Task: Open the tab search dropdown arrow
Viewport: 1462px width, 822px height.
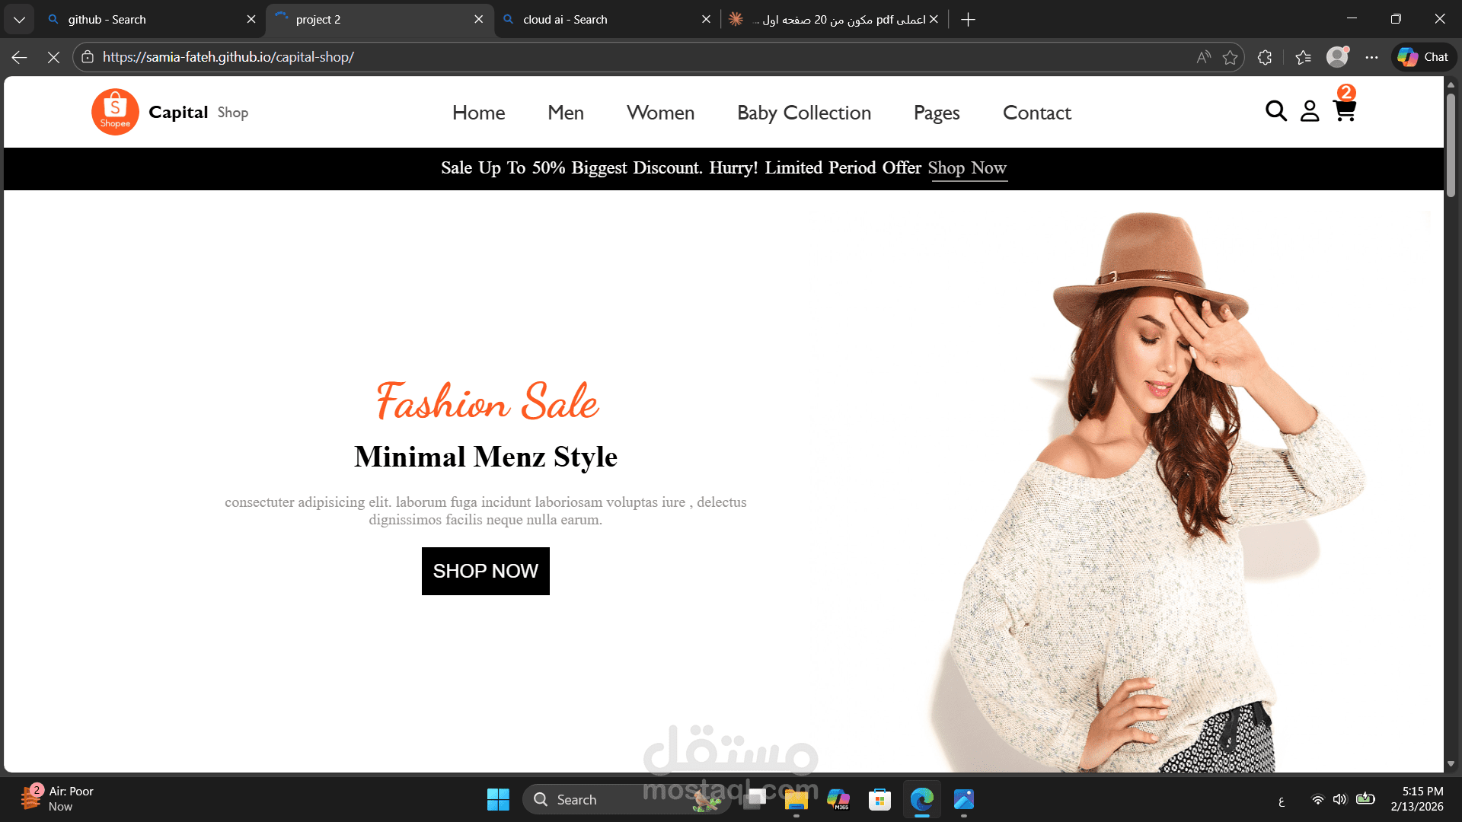Action: click(19, 19)
